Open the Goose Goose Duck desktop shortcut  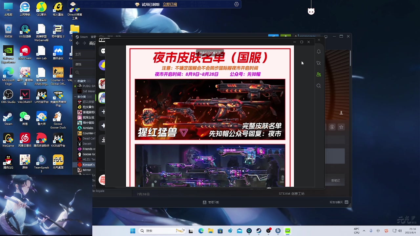click(58, 120)
